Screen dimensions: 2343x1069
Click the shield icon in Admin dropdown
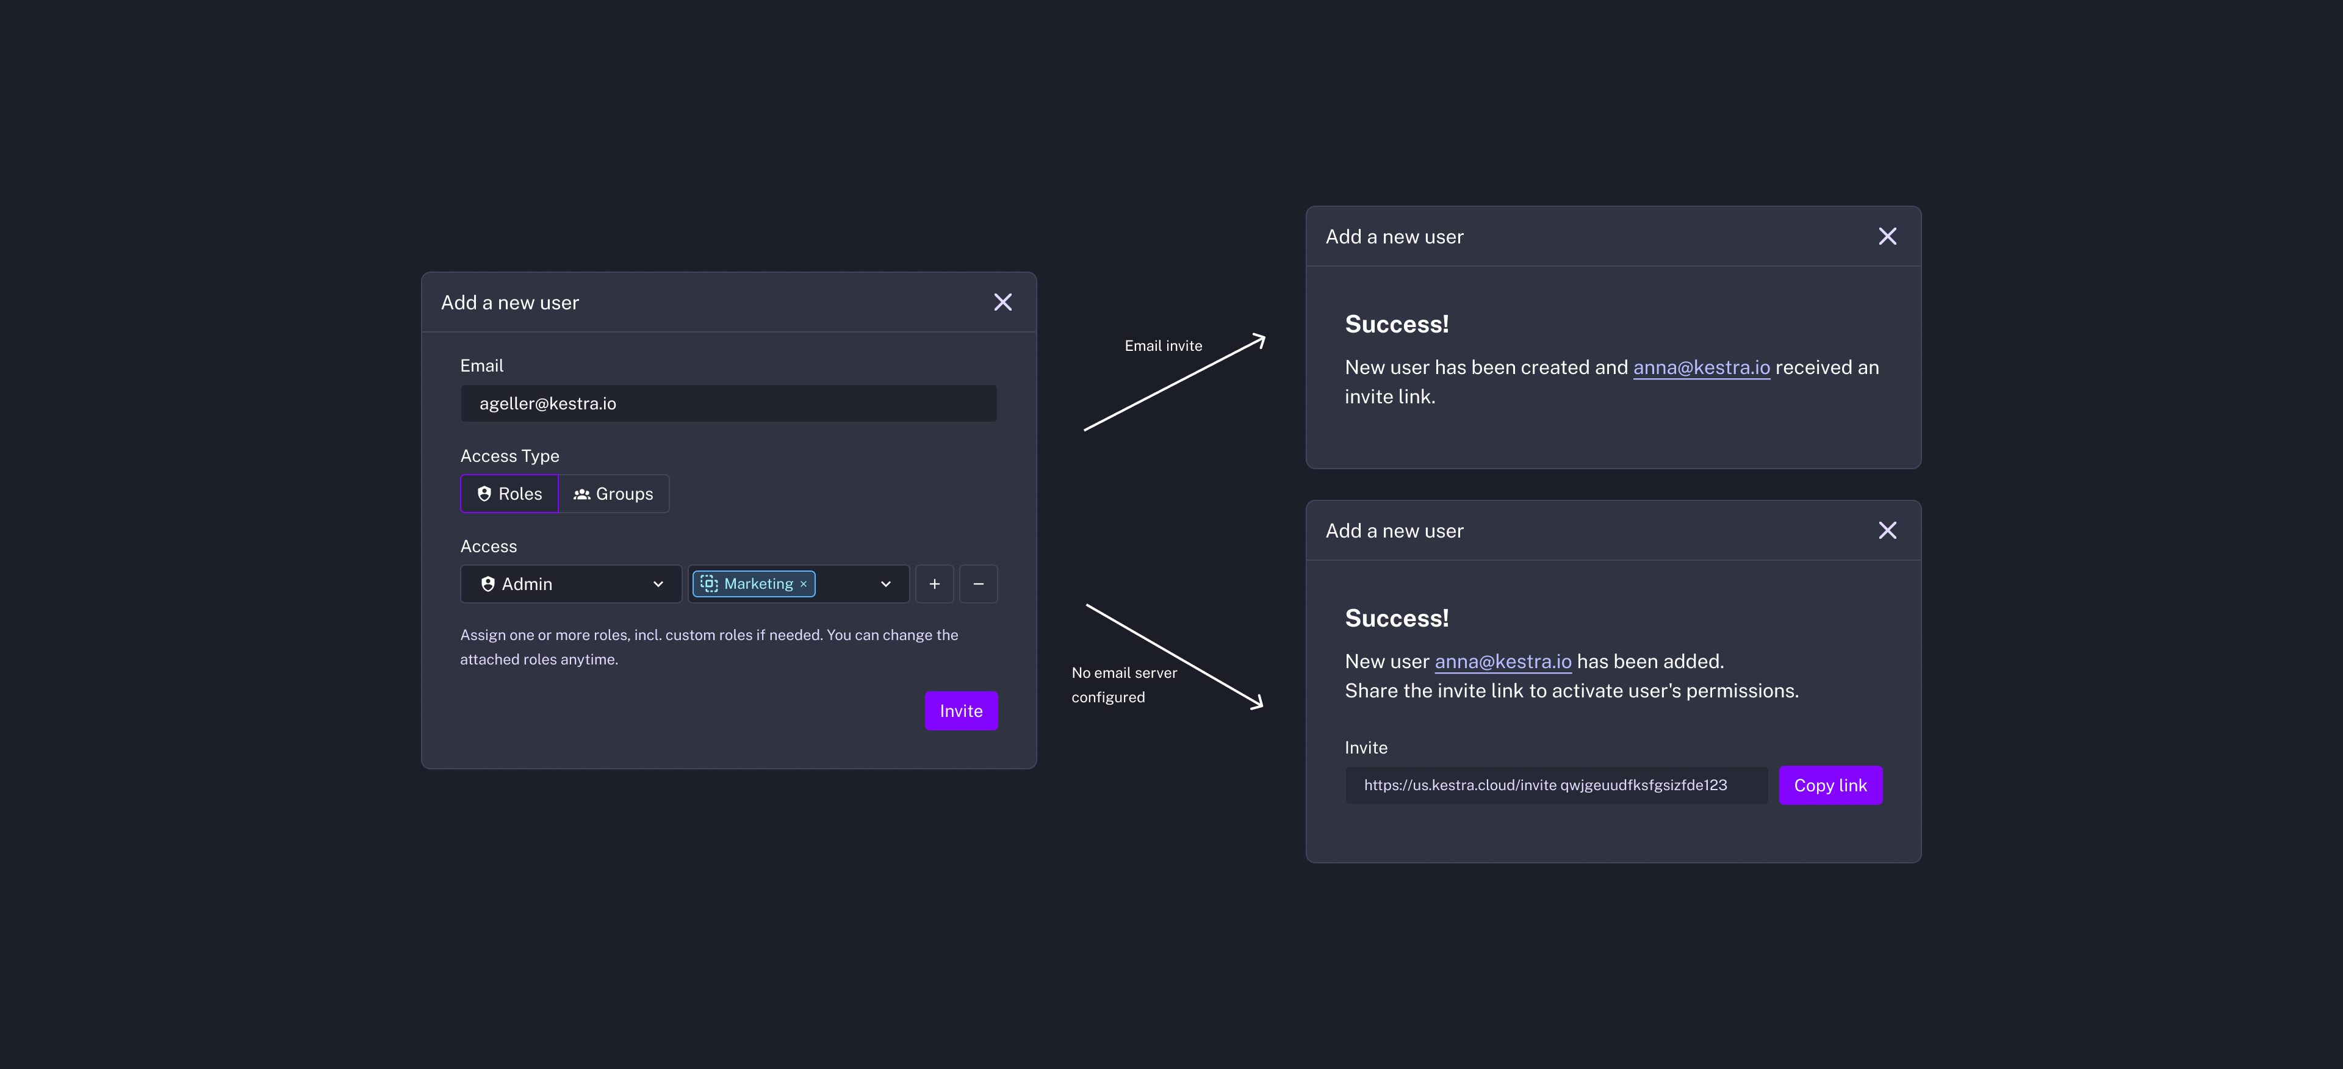[x=488, y=584]
